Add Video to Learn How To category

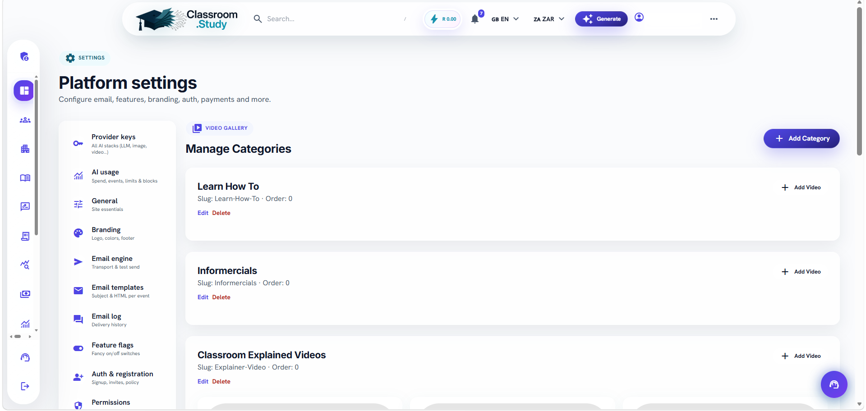[801, 187]
